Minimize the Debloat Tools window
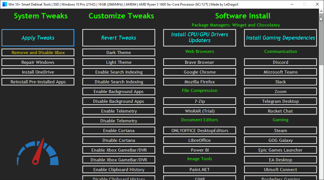 (x=292, y=4)
